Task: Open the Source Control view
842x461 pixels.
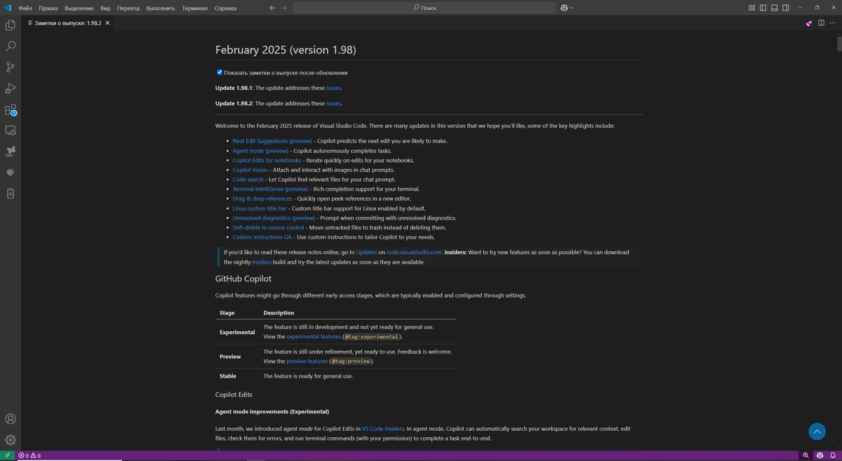Action: click(11, 67)
